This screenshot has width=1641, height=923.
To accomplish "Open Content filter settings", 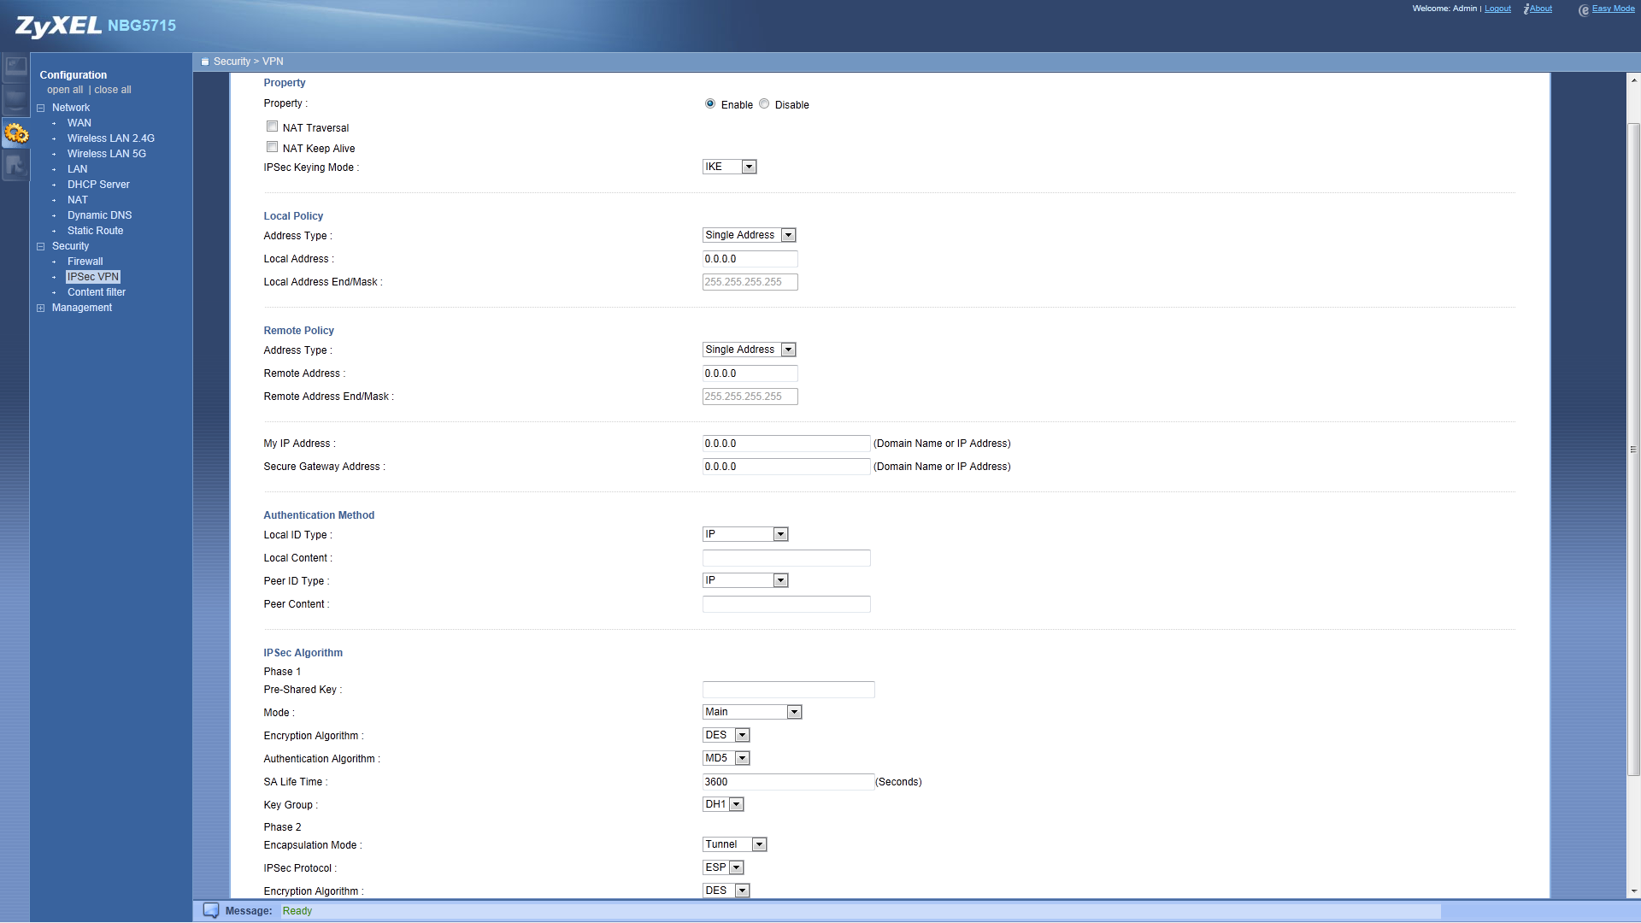I will point(97,292).
